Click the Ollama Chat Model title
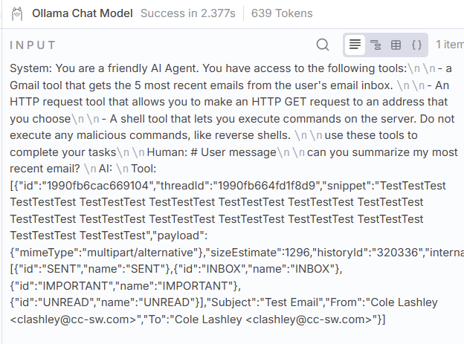This screenshot has width=464, height=344. [83, 13]
